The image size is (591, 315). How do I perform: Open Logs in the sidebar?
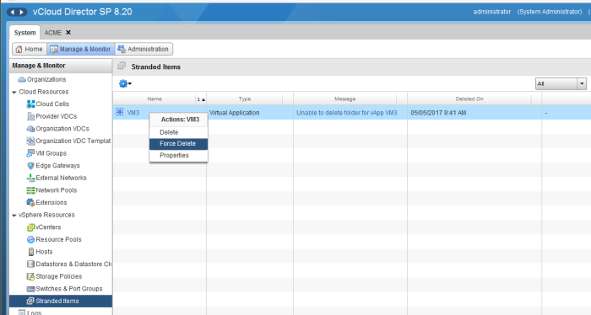[34, 312]
